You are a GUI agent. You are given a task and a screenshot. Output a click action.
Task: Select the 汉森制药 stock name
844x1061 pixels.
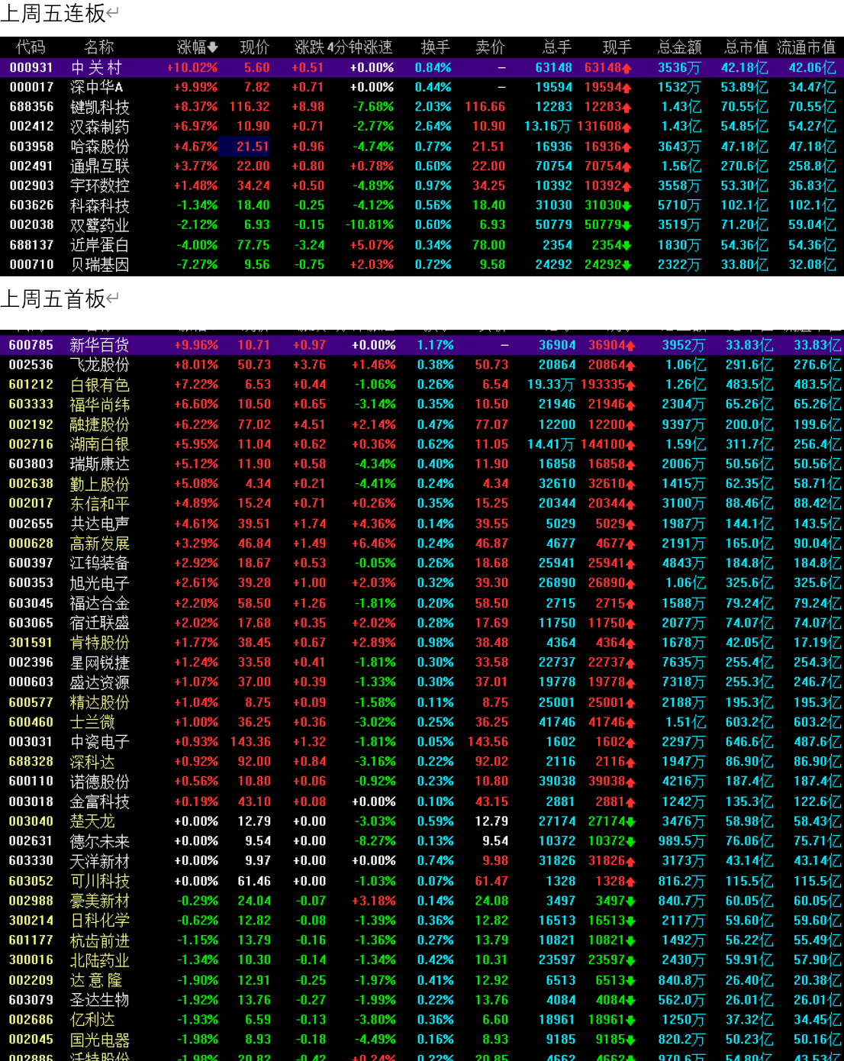click(100, 127)
